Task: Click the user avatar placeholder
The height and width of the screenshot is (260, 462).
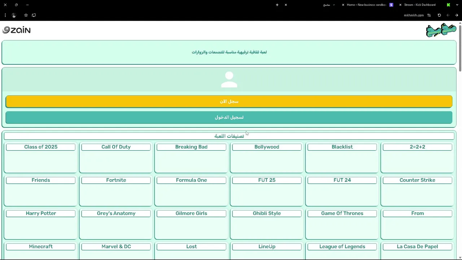Action: 229,79
